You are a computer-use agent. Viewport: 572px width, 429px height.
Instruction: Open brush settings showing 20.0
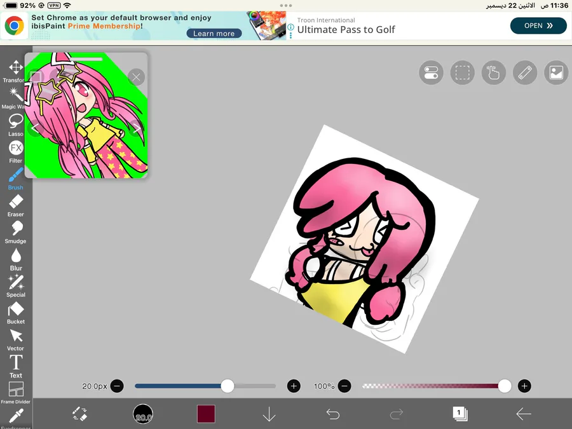143,414
